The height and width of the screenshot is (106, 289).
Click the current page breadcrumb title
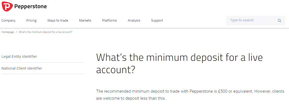tap(45, 32)
